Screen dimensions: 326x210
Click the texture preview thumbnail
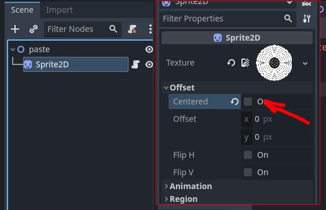pos(274,63)
